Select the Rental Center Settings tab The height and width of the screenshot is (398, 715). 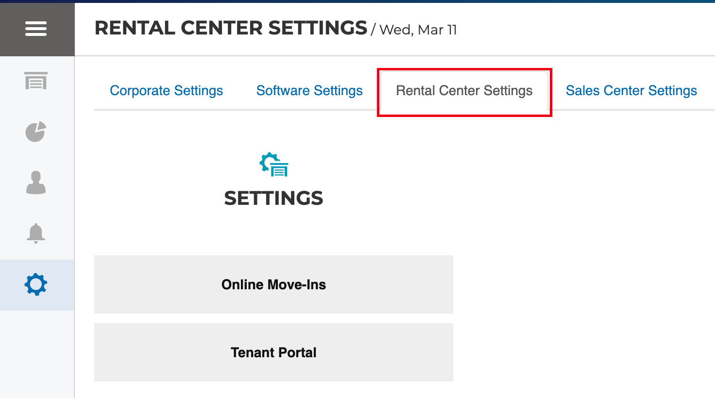click(x=464, y=91)
